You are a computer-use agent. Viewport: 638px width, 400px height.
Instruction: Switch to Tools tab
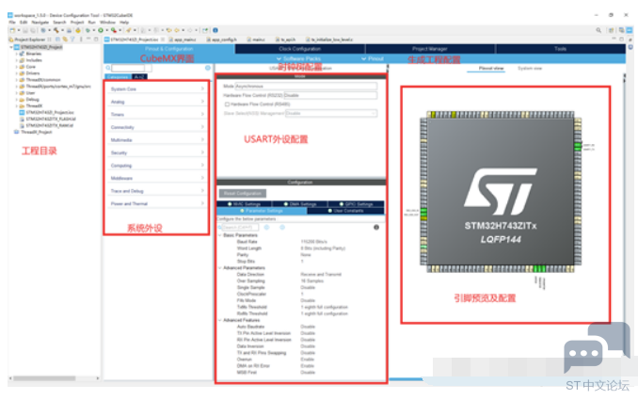click(x=560, y=49)
